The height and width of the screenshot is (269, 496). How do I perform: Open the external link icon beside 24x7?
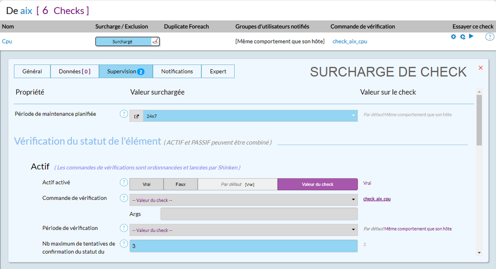click(136, 116)
